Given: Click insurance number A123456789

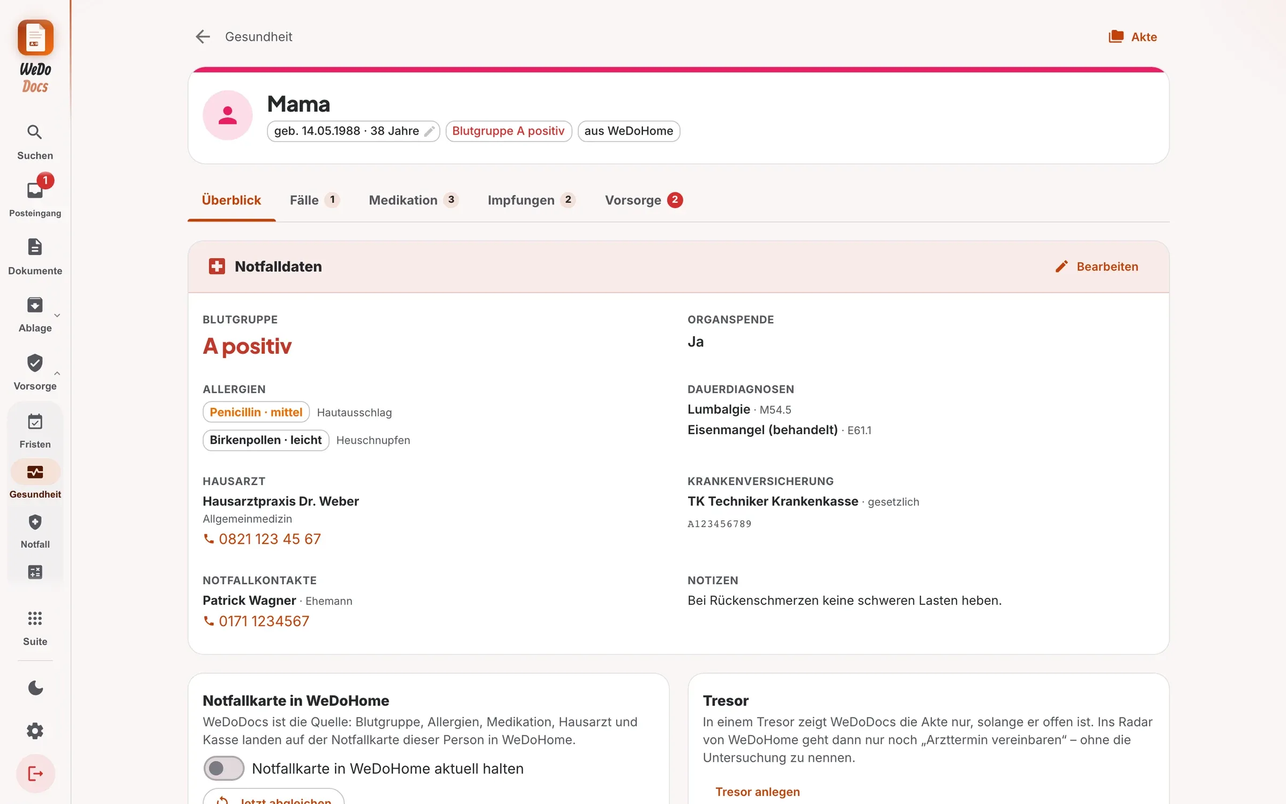Looking at the screenshot, I should tap(719, 524).
